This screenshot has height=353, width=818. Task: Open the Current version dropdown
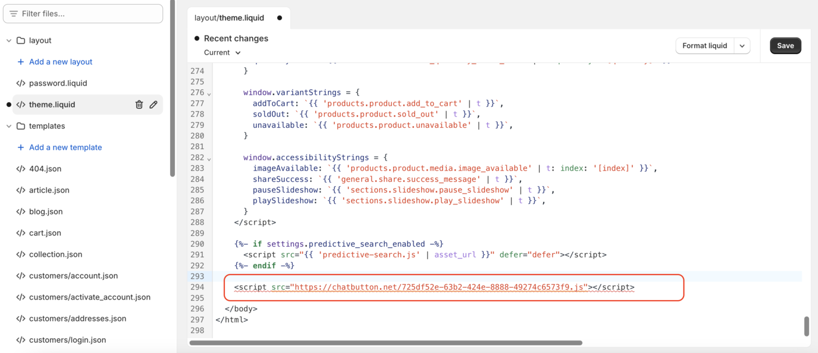click(222, 52)
